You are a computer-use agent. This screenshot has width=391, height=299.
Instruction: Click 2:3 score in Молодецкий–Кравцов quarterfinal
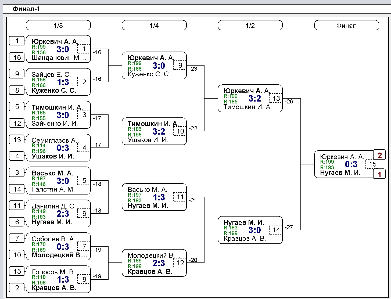pyautogui.click(x=159, y=263)
